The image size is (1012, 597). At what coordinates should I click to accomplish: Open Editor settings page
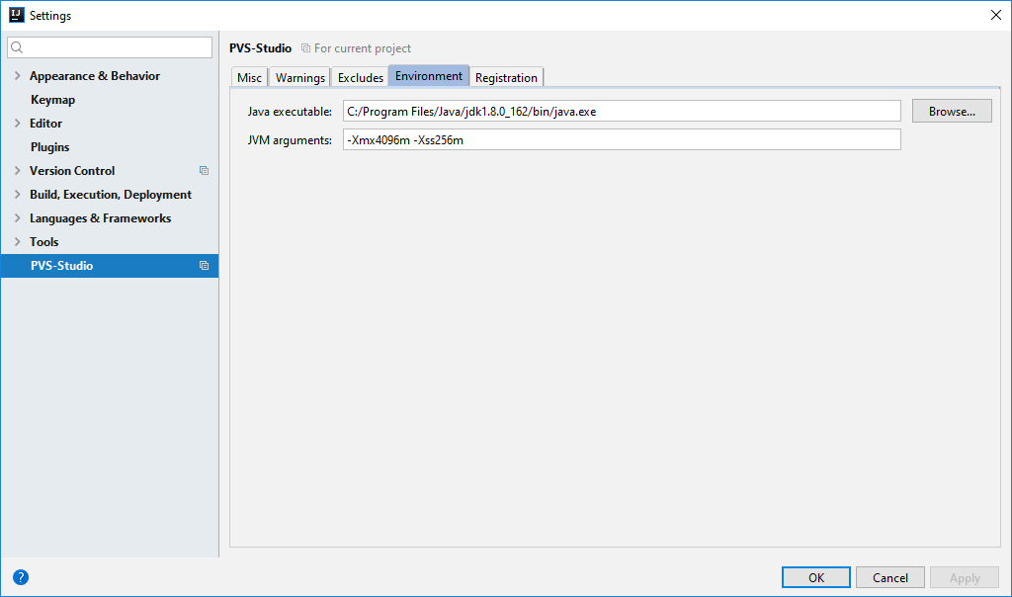click(45, 123)
